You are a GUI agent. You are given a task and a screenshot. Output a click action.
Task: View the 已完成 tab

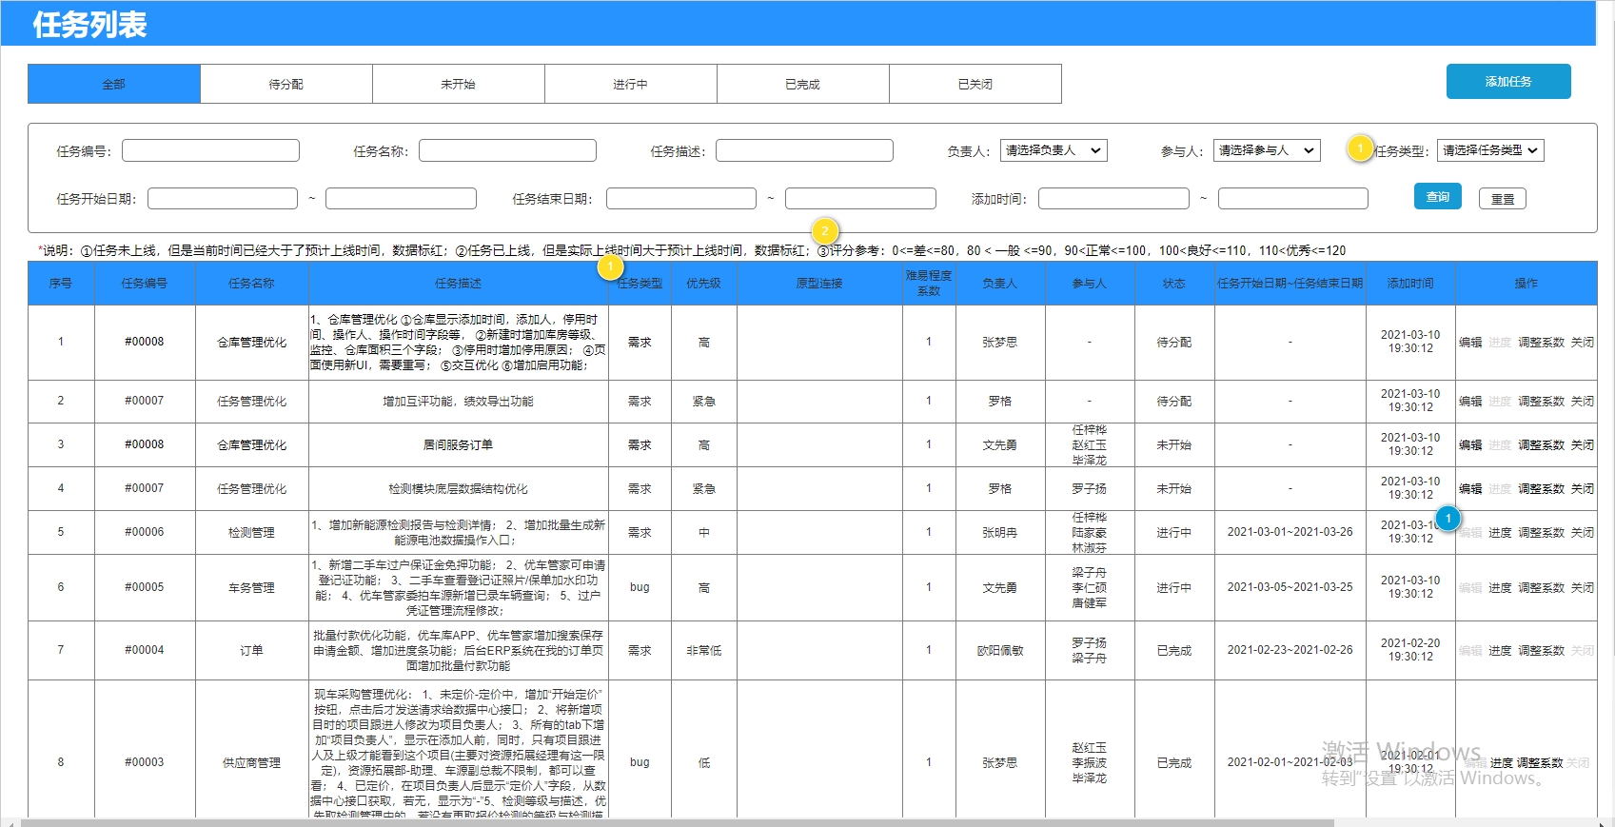pos(803,84)
